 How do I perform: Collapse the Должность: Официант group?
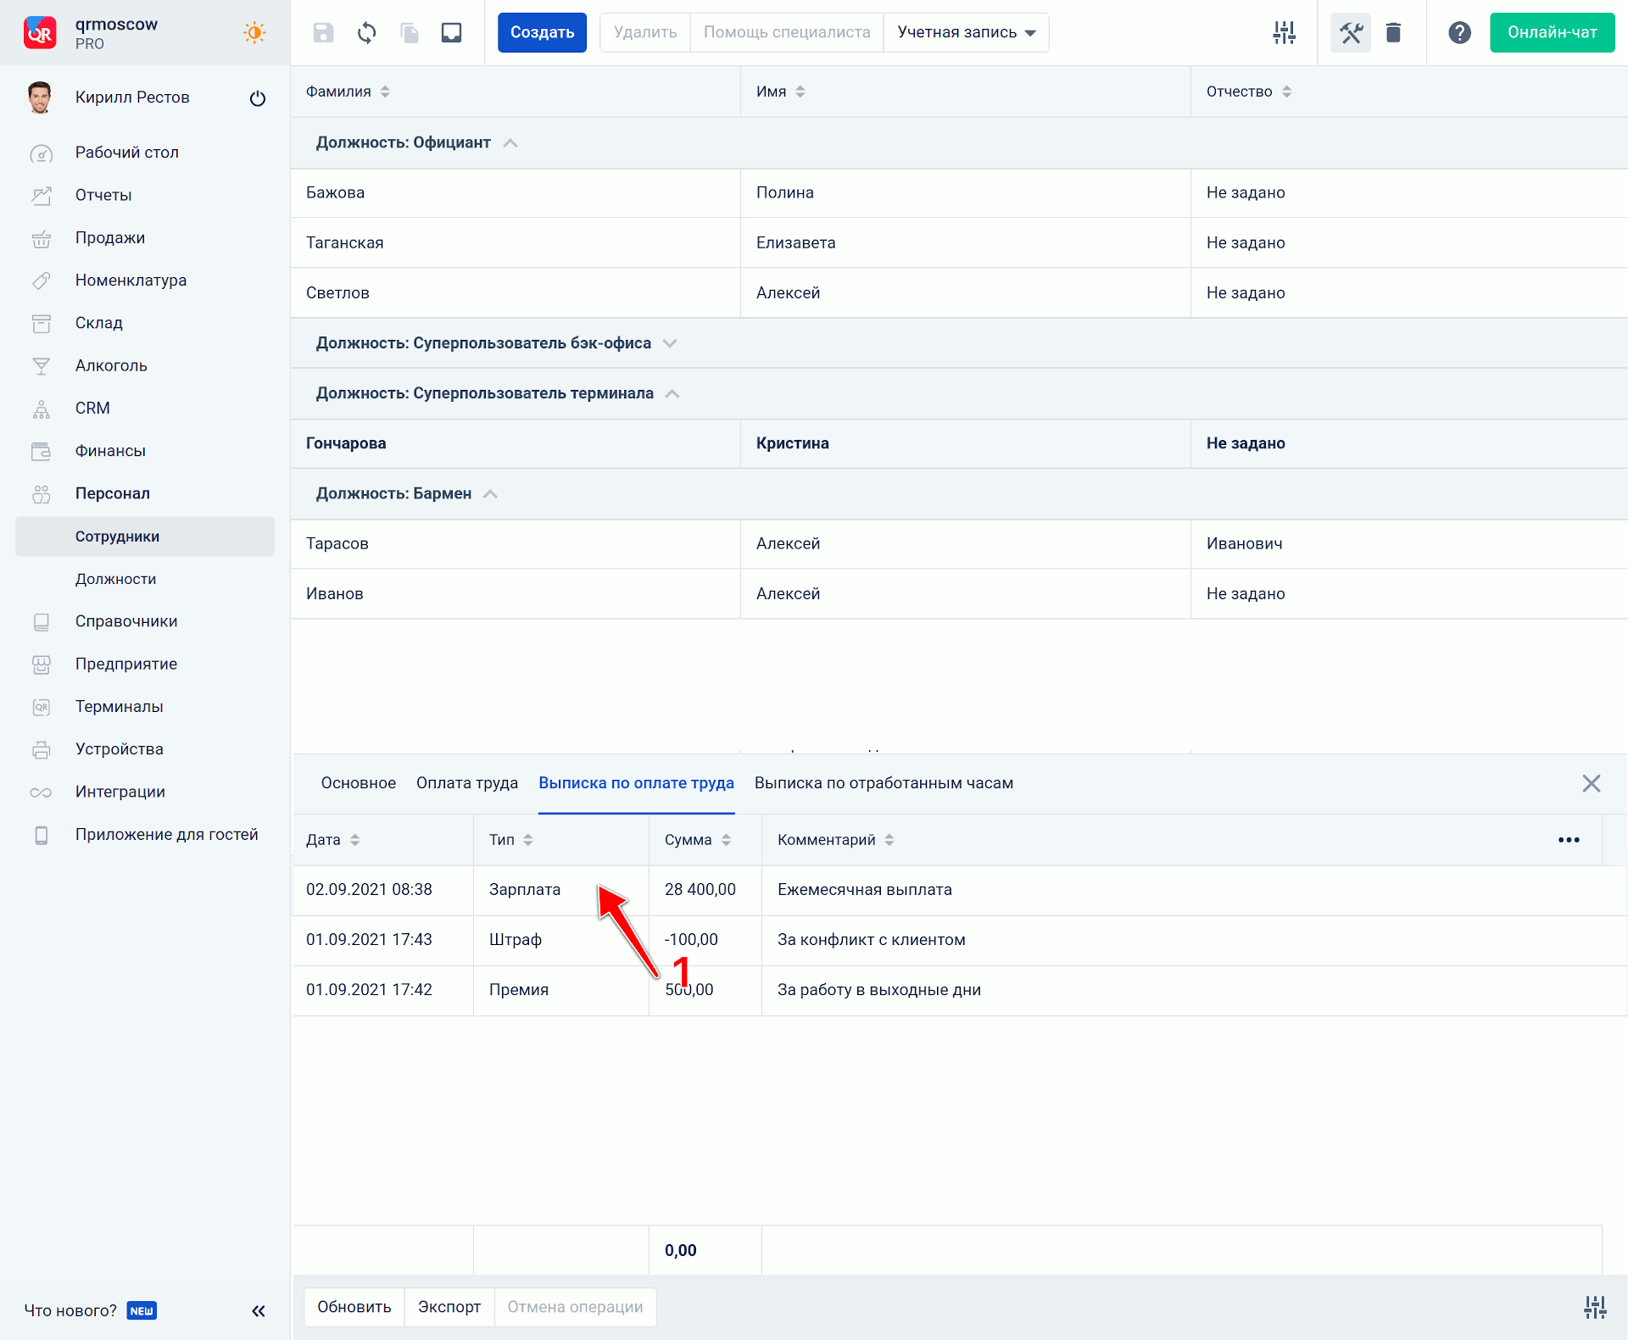tap(510, 142)
